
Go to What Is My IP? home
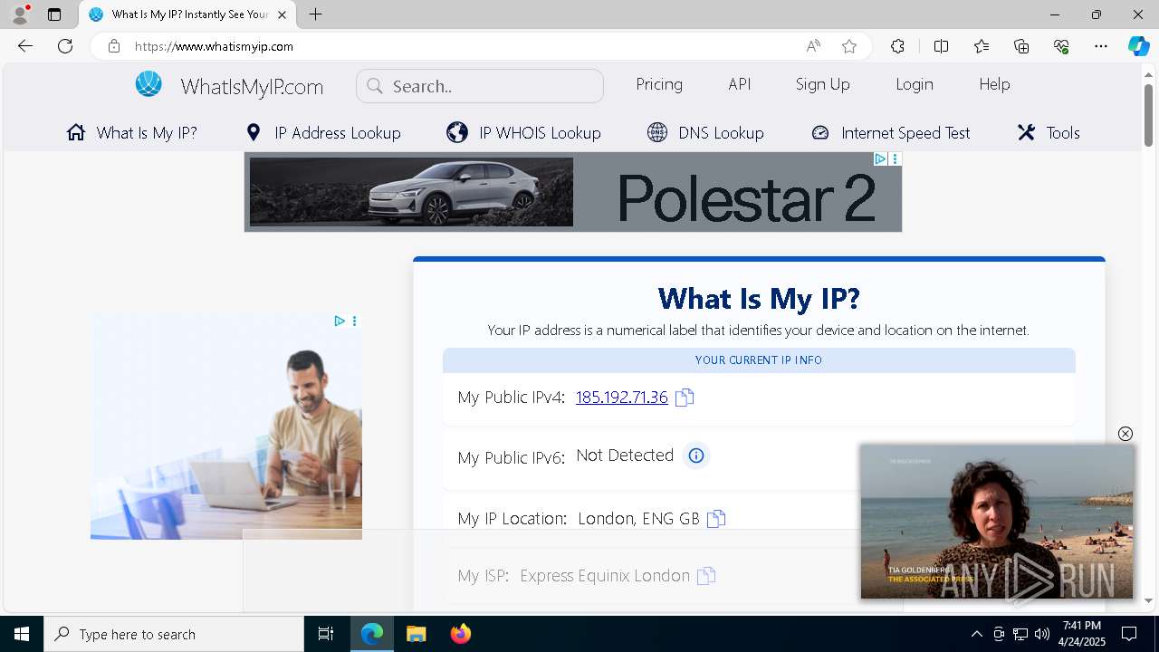[132, 132]
